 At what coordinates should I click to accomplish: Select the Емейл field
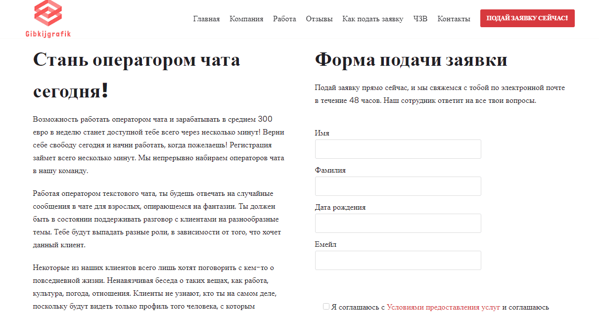[398, 260]
